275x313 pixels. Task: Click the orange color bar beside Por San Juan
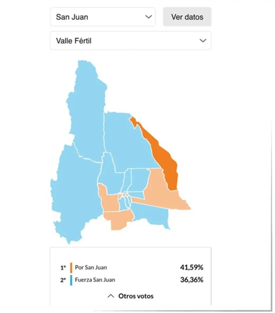[x=72, y=267]
